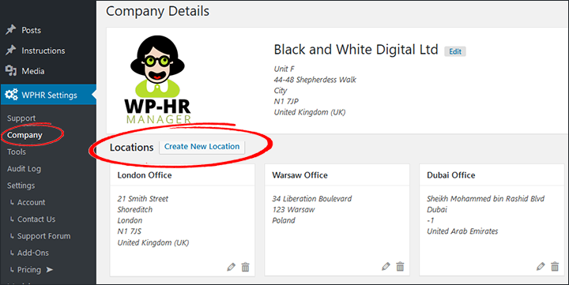Open the Contact Us link
This screenshot has width=569, height=285.
coord(36,219)
